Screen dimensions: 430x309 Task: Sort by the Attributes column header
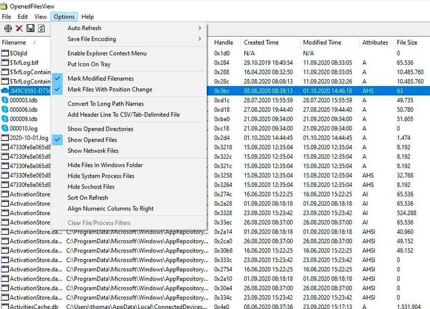pos(376,43)
